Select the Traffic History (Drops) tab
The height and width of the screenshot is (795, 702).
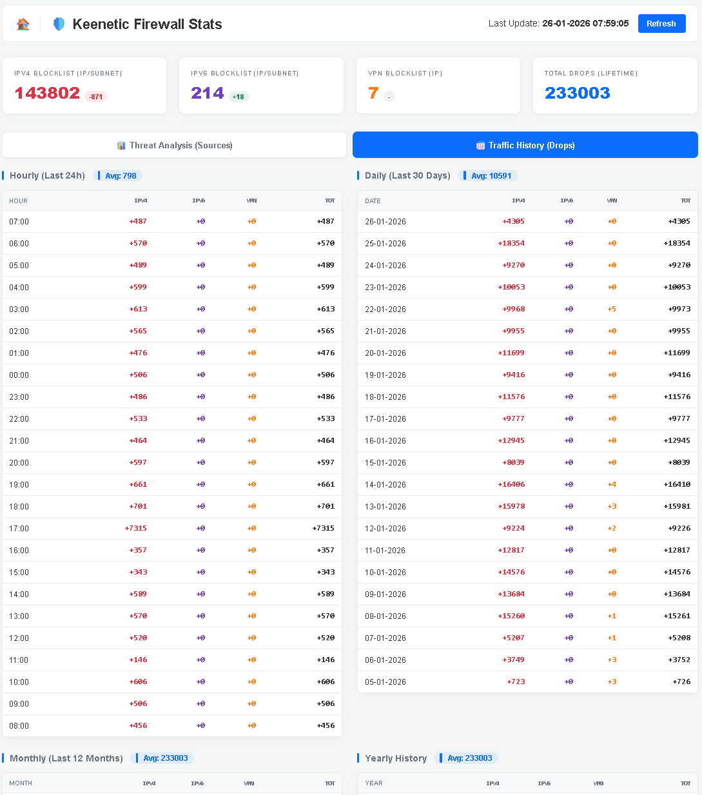525,145
